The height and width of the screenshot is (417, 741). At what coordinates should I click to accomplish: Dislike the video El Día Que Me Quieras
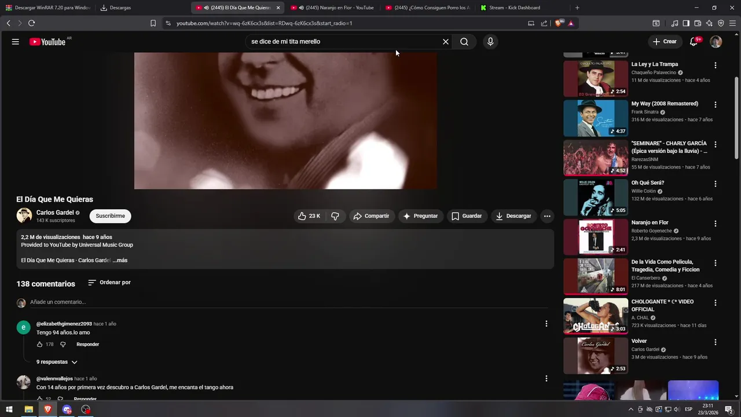click(335, 216)
